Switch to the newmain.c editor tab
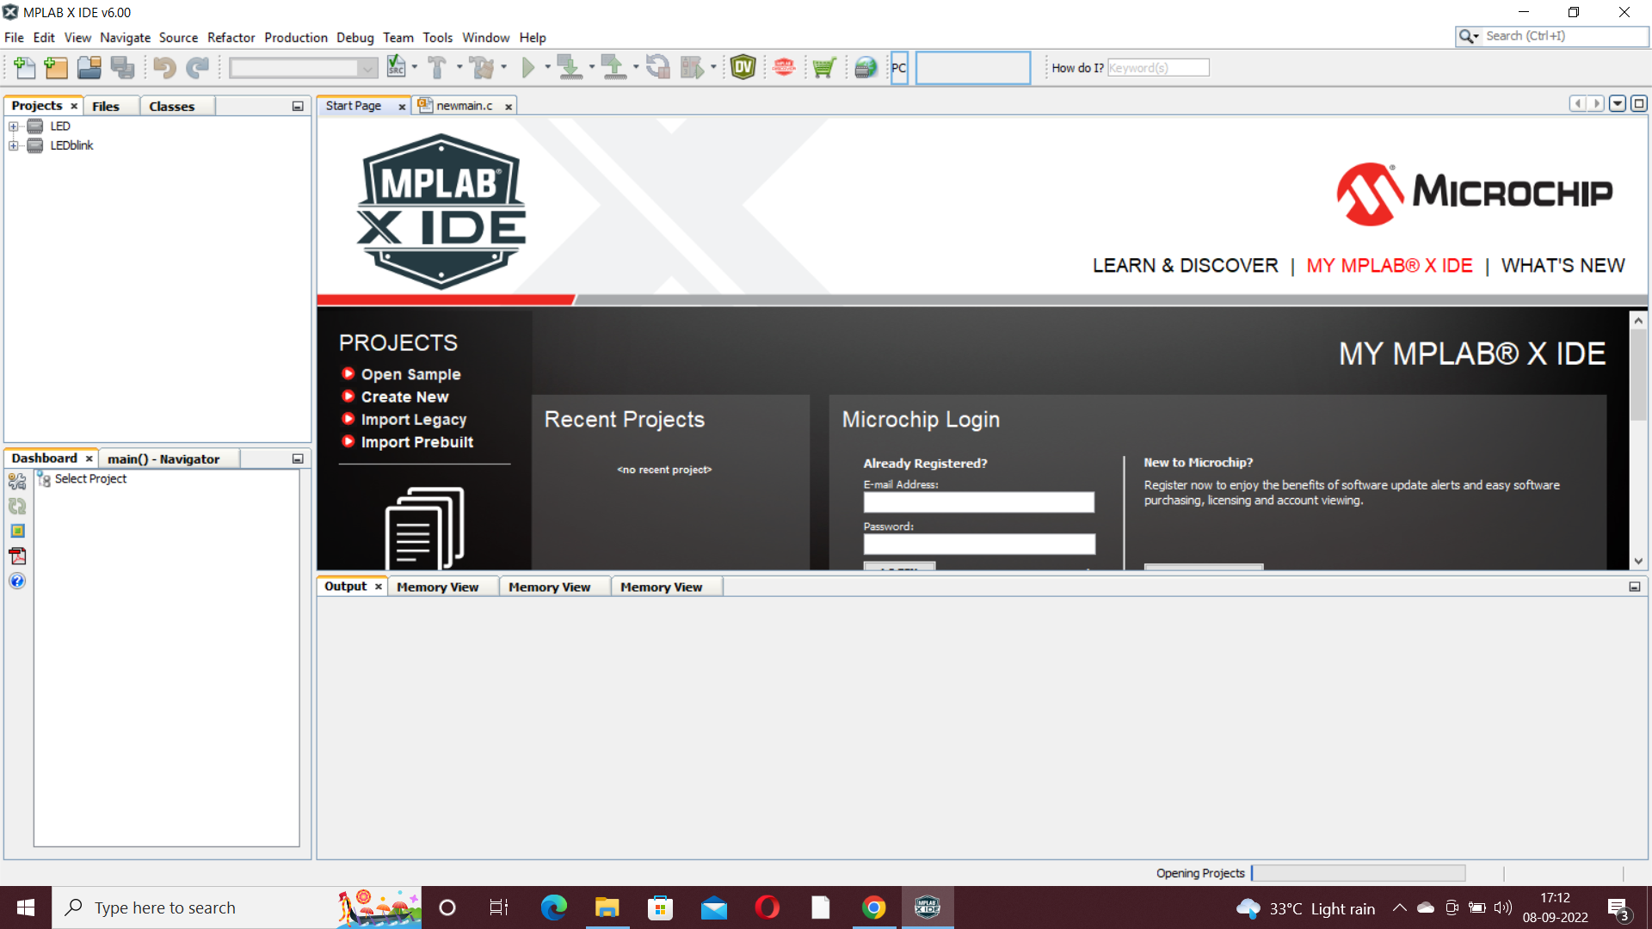The height and width of the screenshot is (929, 1652). (464, 106)
